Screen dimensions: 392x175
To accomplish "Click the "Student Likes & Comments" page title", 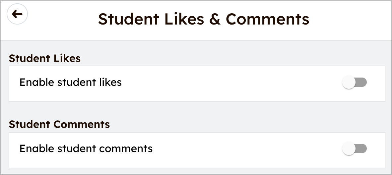I will coord(204,19).
